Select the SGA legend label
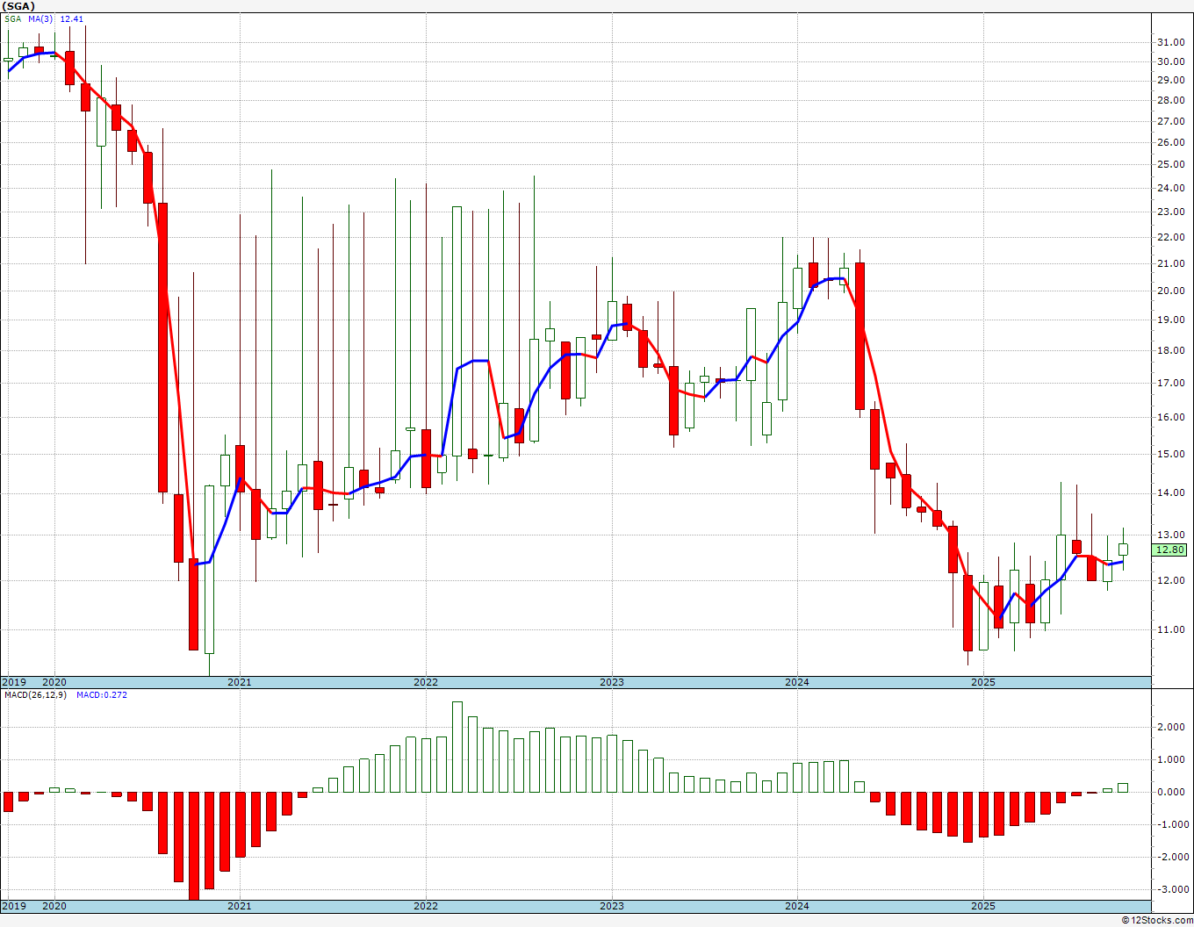Viewport: 1194px width, 927px height. pos(12,18)
